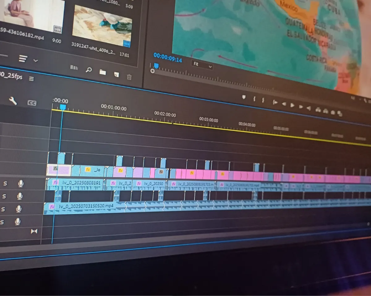Toggle the CC captions track button

click(x=32, y=103)
